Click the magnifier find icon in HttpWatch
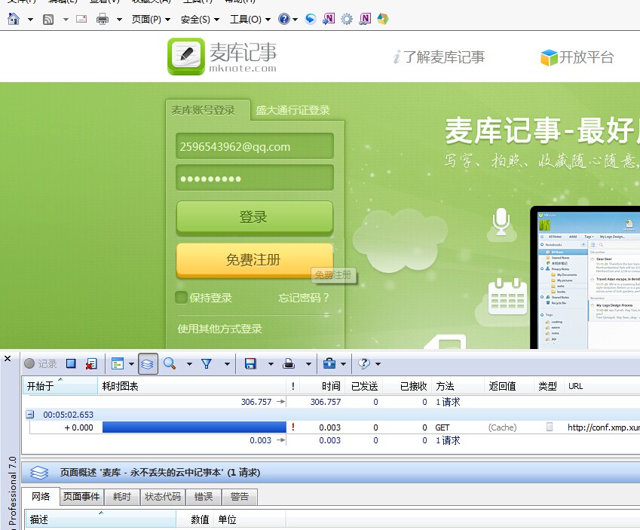The height and width of the screenshot is (530, 640). click(170, 363)
